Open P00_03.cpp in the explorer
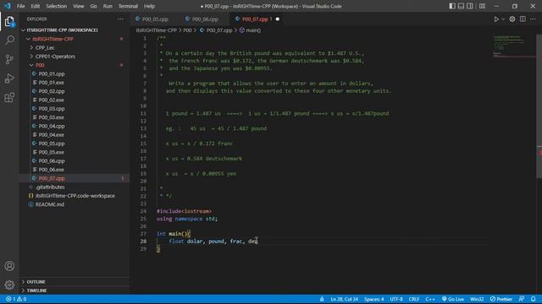 coord(75,109)
